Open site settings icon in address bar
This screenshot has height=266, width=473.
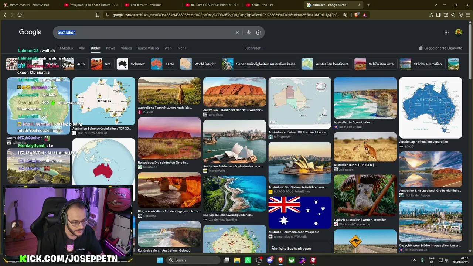point(107,15)
